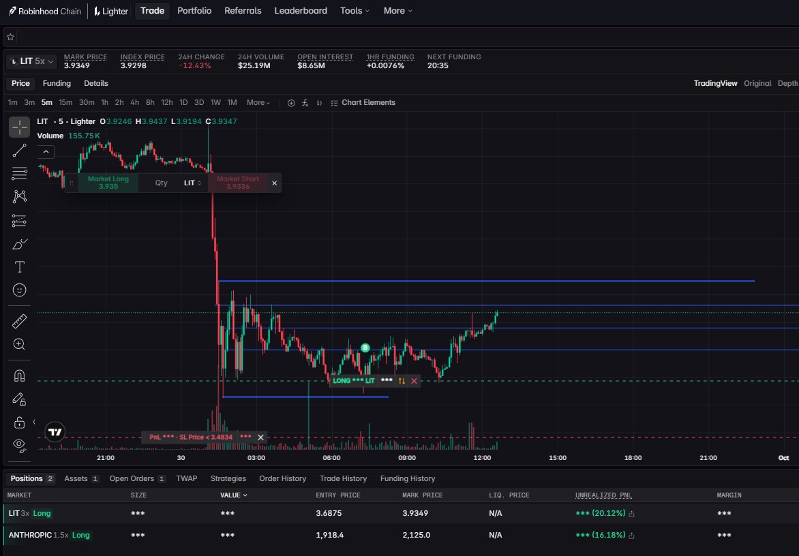The image size is (799, 556).
Task: Open the LIT quantity unit selector
Action: tap(193, 183)
